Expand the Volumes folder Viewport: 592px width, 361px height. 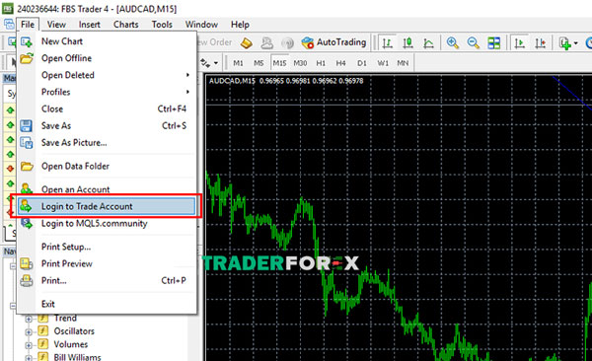click(29, 345)
